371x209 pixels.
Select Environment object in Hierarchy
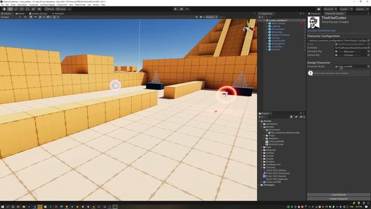tap(278, 29)
